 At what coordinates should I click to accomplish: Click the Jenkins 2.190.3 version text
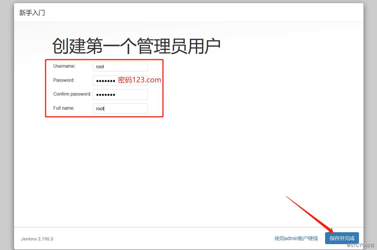click(37, 239)
